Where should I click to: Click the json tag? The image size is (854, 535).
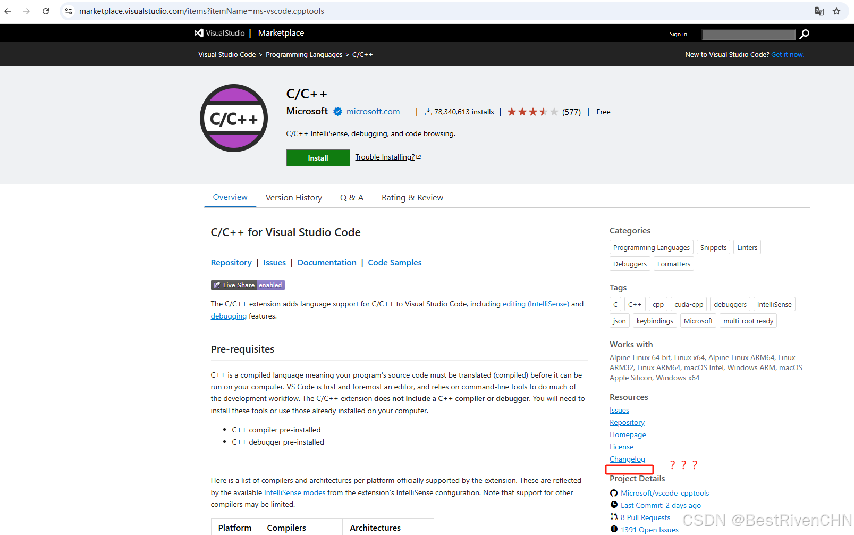tap(619, 321)
